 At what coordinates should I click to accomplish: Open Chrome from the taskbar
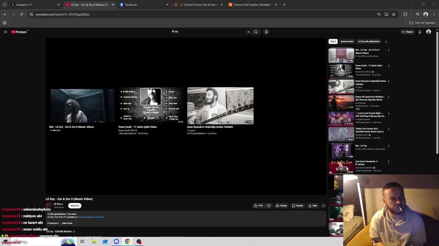(128, 242)
